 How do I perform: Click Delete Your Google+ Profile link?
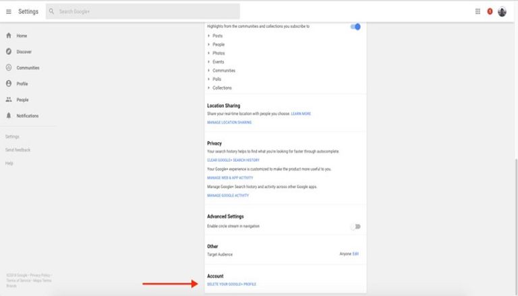[231, 285]
